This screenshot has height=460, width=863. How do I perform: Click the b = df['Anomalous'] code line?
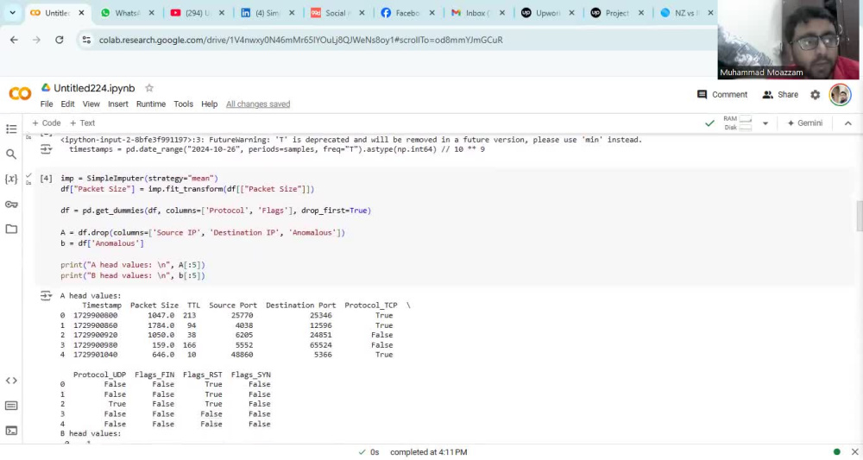tap(102, 243)
